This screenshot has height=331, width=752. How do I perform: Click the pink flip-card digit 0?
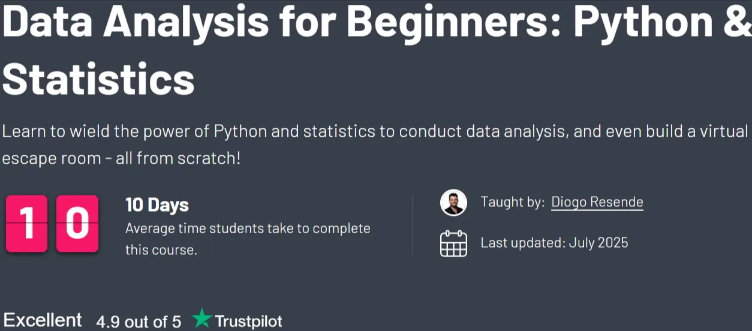tap(77, 224)
